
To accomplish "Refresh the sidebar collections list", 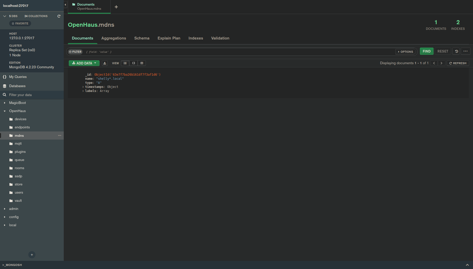I will point(59,16).
